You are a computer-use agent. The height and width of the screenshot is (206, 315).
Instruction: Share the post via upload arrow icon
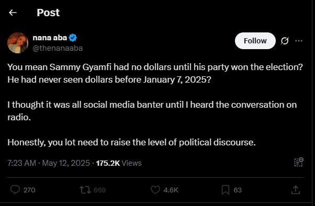296,190
